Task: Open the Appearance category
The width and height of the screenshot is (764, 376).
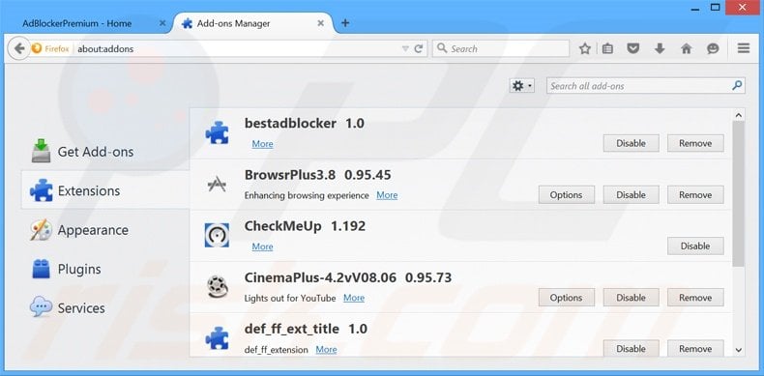Action: point(104,230)
